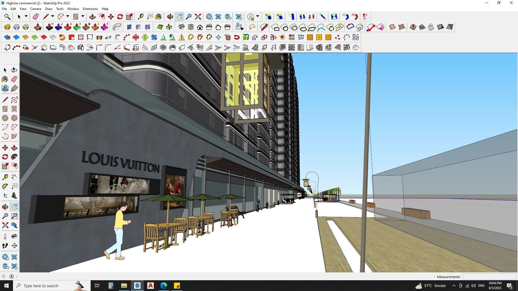Open File Explorer from the taskbar
Viewport: 518px width, 291px height.
[124, 286]
